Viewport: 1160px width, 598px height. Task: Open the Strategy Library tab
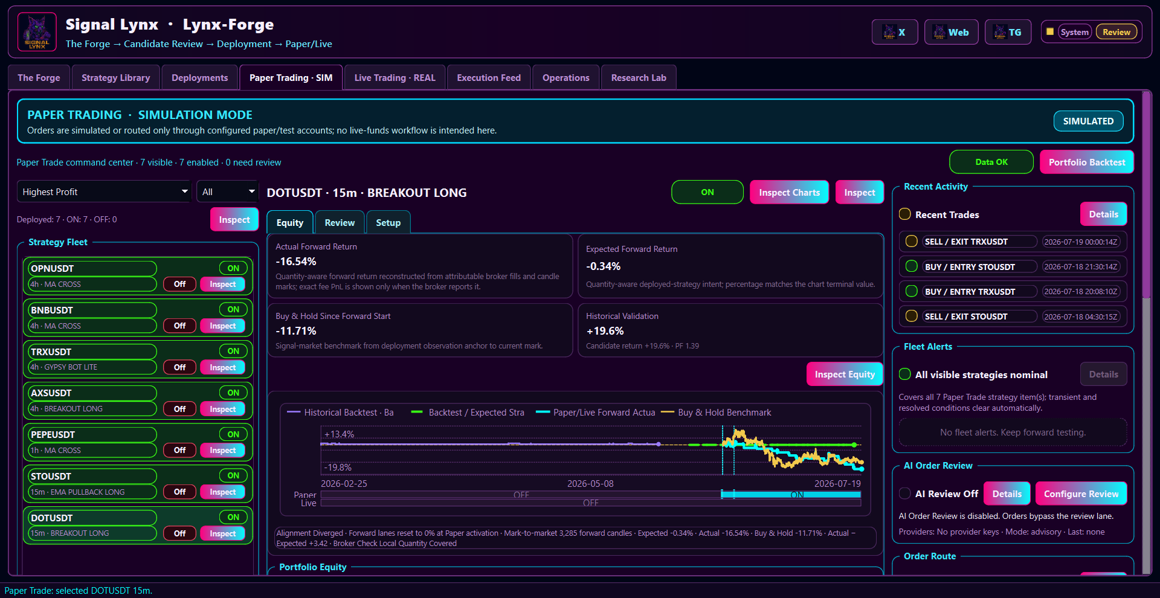coord(115,77)
